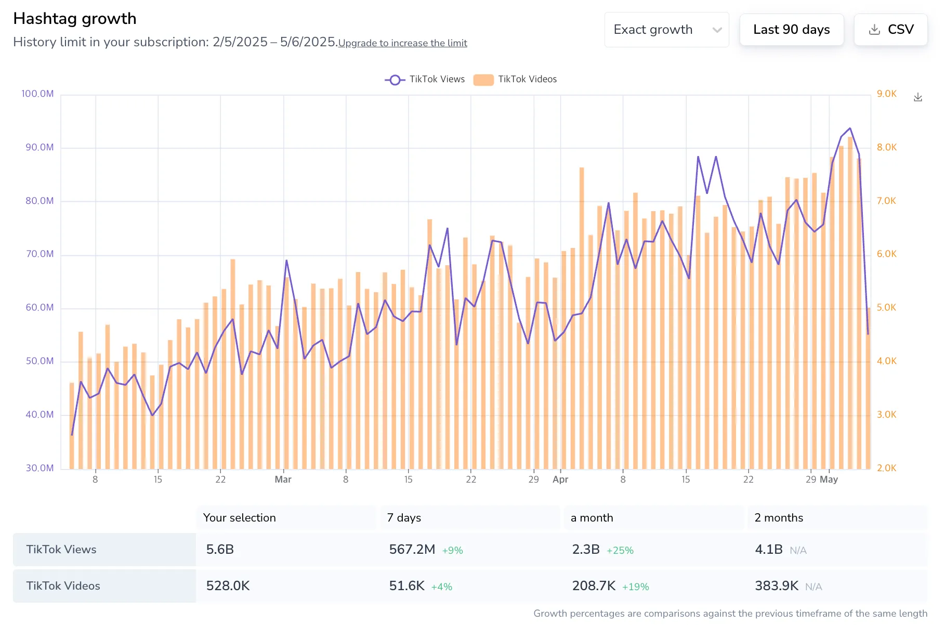
Task: Toggle TikTok Views series in legend
Action: point(437,79)
